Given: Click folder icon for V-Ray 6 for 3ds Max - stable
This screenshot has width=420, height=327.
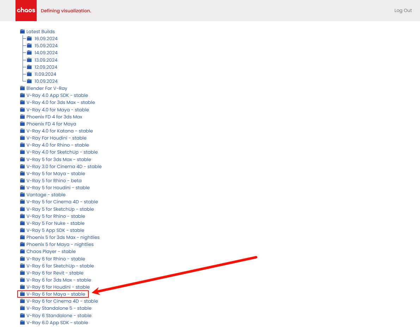Looking at the screenshot, I should 23,280.
